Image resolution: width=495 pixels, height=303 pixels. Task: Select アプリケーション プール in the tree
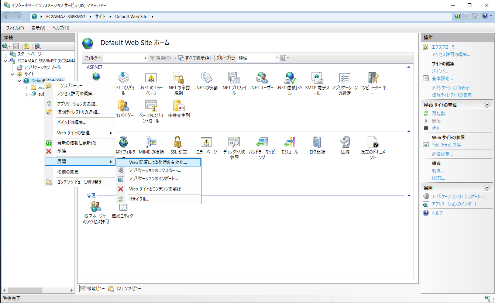click(x=42, y=68)
